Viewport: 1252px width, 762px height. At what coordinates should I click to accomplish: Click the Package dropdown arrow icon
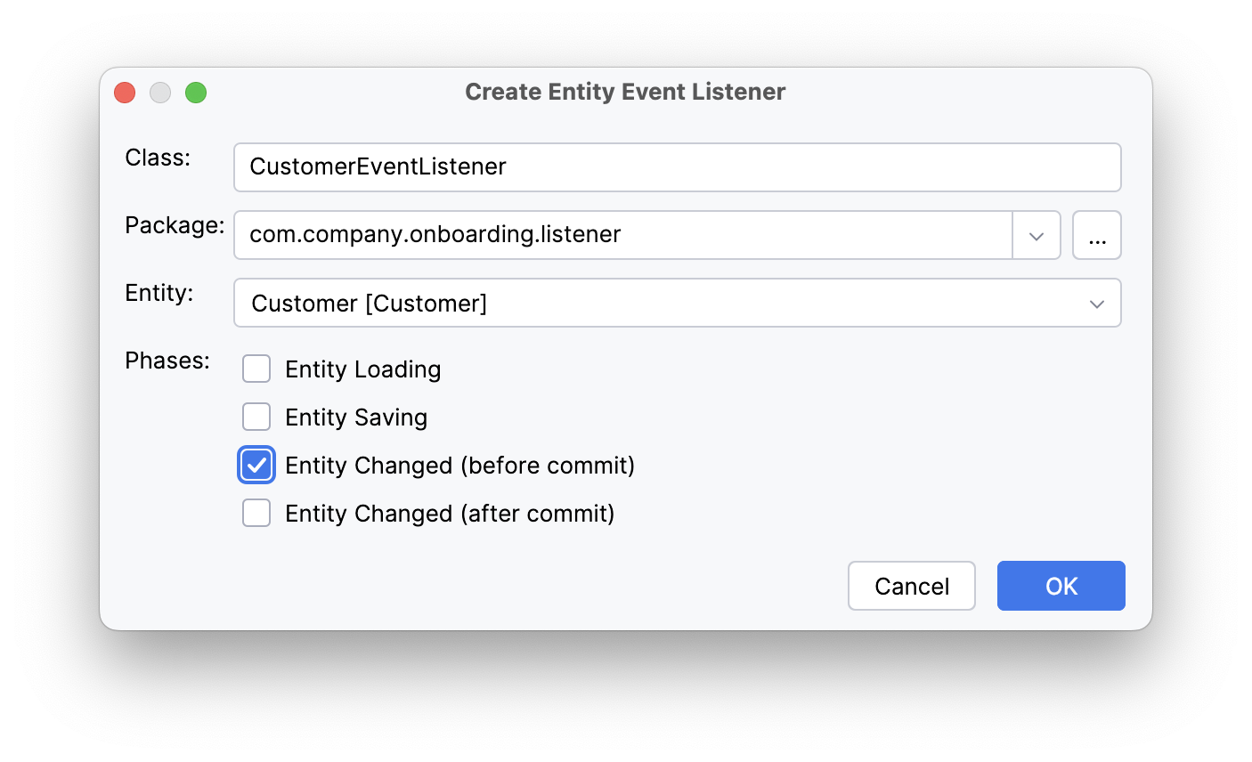click(x=1037, y=234)
